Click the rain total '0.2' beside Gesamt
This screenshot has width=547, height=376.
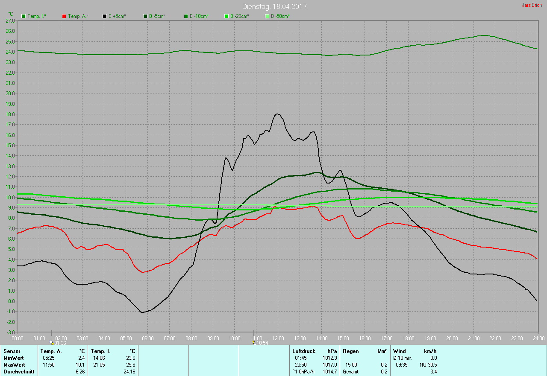pyautogui.click(x=384, y=372)
